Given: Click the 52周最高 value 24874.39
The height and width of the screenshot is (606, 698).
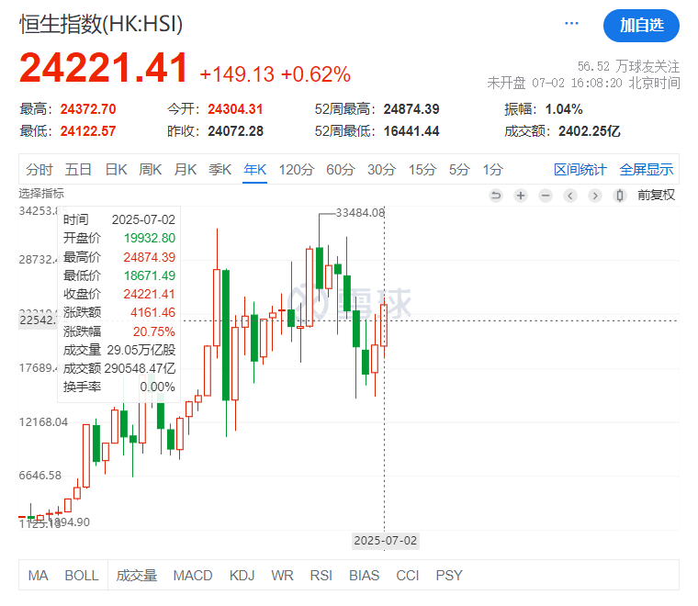Looking at the screenshot, I should pos(411,109).
